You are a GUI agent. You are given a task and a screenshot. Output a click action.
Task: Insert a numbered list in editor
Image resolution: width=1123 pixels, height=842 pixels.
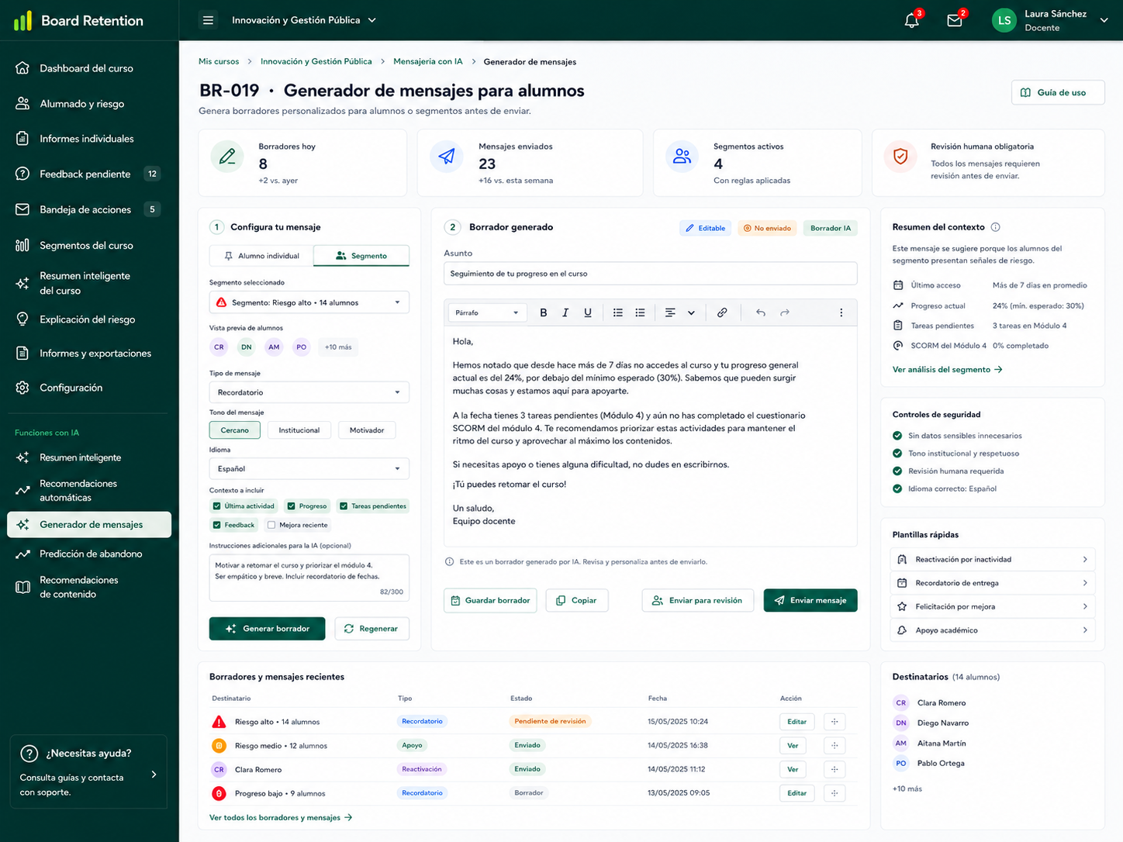(x=640, y=312)
